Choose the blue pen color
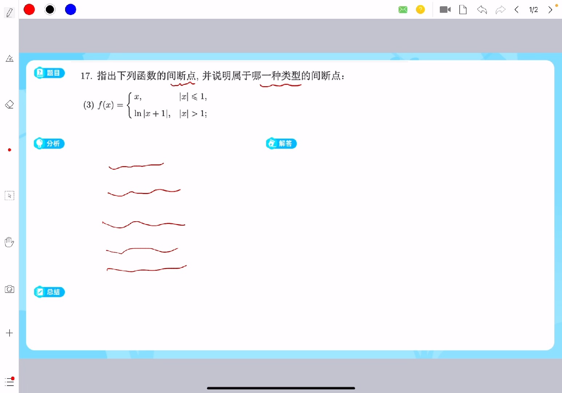 point(71,9)
